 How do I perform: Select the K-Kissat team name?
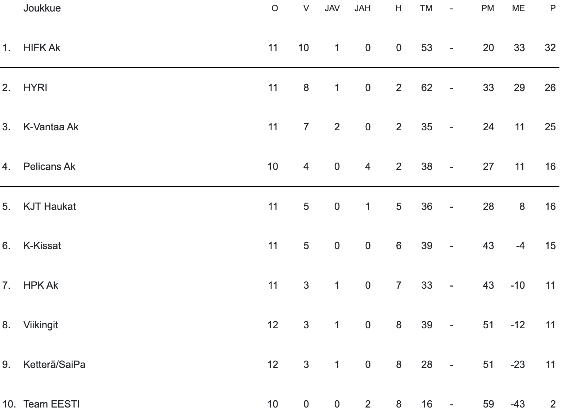[x=42, y=246]
